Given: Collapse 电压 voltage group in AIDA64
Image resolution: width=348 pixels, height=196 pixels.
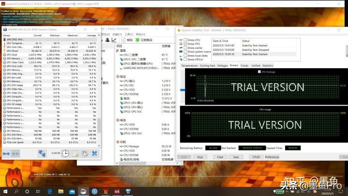Looking at the screenshot, I should (x=117, y=76).
